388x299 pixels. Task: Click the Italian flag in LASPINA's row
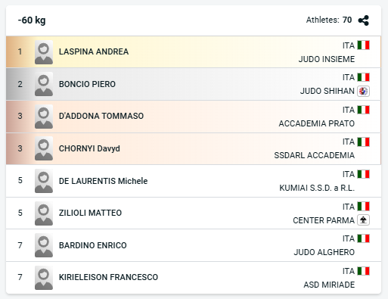[x=363, y=45]
